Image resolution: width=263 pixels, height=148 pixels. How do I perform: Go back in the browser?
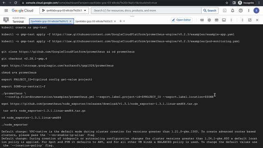coord(4,3)
